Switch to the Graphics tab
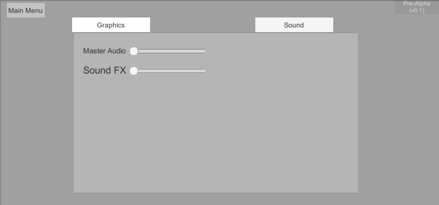Image resolution: width=439 pixels, height=205 pixels. pos(111,25)
